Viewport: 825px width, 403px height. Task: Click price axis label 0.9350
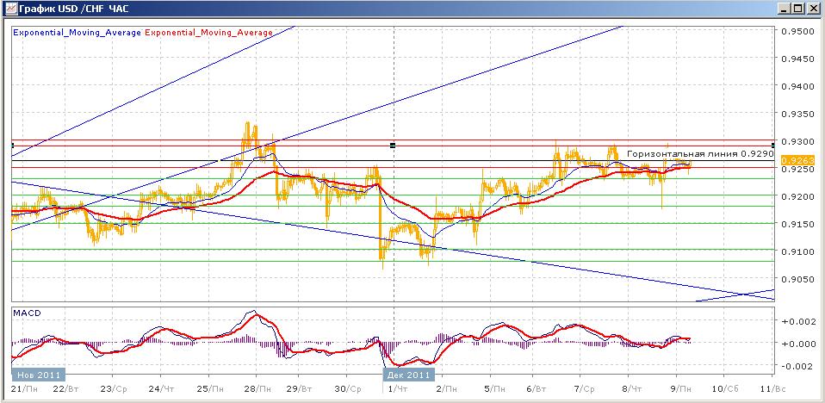(x=798, y=114)
